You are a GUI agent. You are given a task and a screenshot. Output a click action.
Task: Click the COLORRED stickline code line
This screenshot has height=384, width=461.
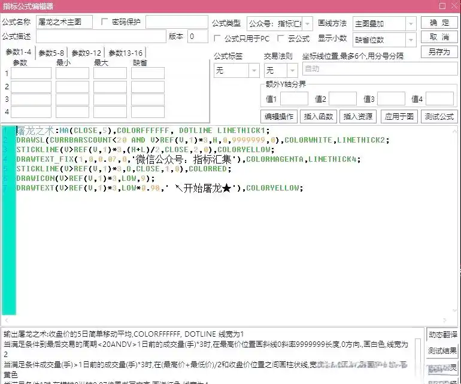point(124,169)
